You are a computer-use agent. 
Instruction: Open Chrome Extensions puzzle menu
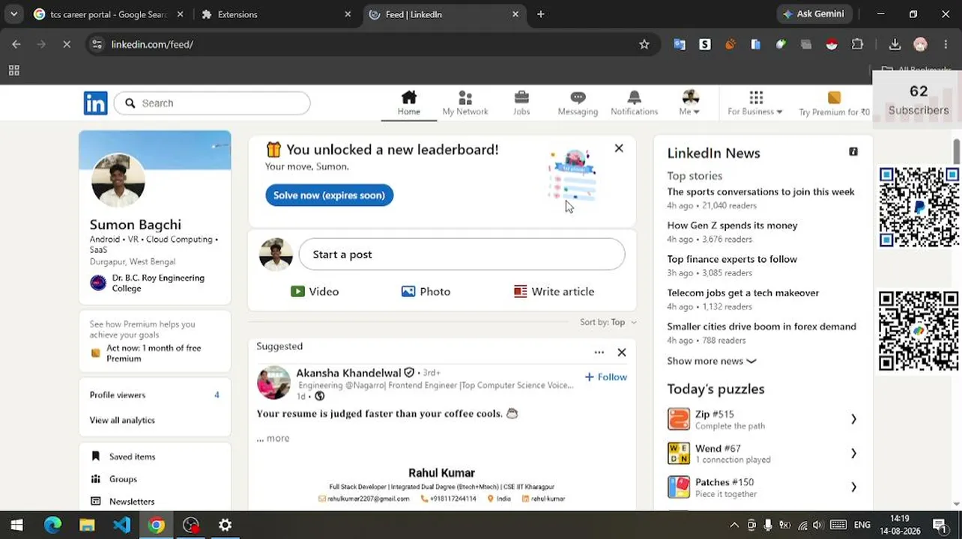coord(857,44)
